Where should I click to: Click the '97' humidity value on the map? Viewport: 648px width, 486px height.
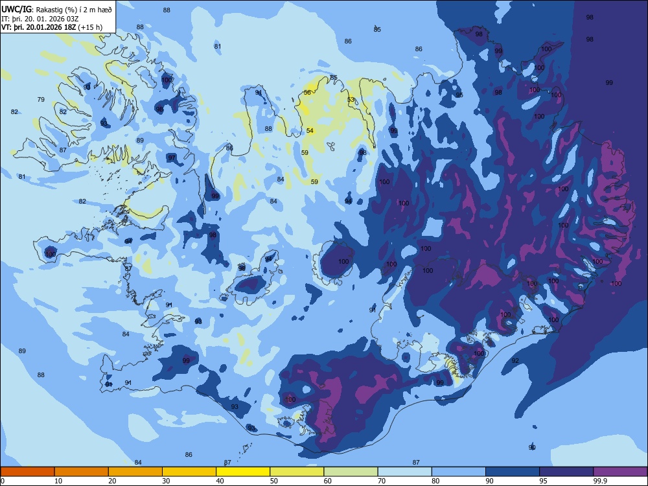(x=172, y=158)
